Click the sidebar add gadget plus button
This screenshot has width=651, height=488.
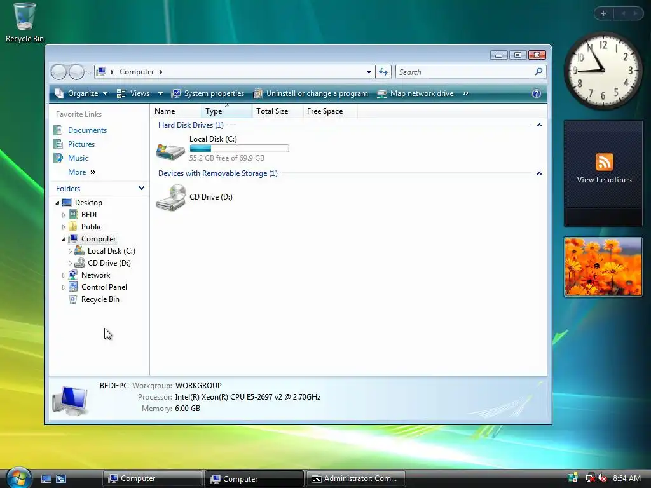[x=603, y=13]
